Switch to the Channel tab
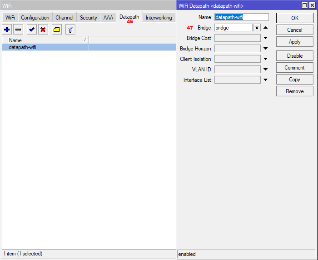318x260 pixels. (x=65, y=18)
